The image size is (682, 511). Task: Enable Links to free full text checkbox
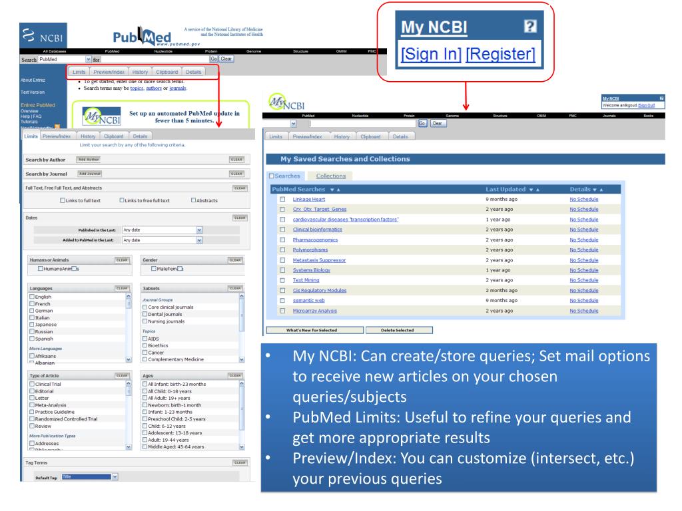click(122, 200)
